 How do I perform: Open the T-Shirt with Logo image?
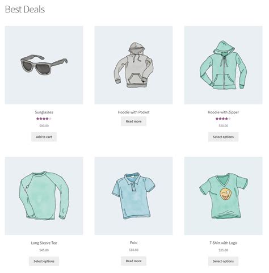[223, 196]
